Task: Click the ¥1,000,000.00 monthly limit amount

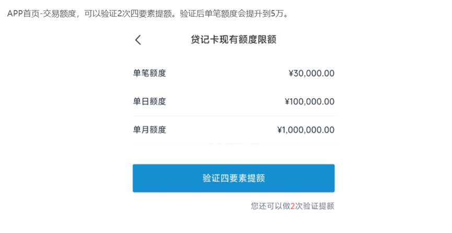Action: click(306, 130)
